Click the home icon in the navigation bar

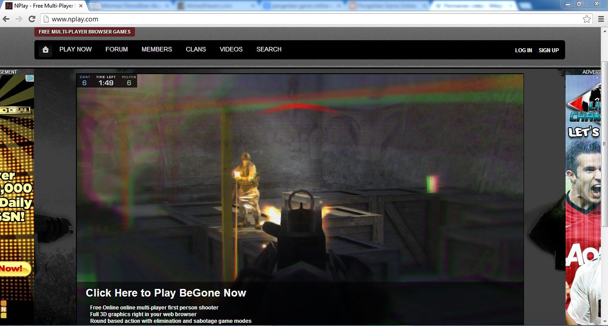click(x=45, y=50)
